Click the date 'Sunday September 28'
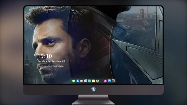187x105 pixels. (x=51, y=61)
